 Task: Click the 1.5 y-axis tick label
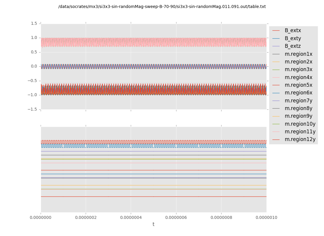pyautogui.click(x=34, y=23)
